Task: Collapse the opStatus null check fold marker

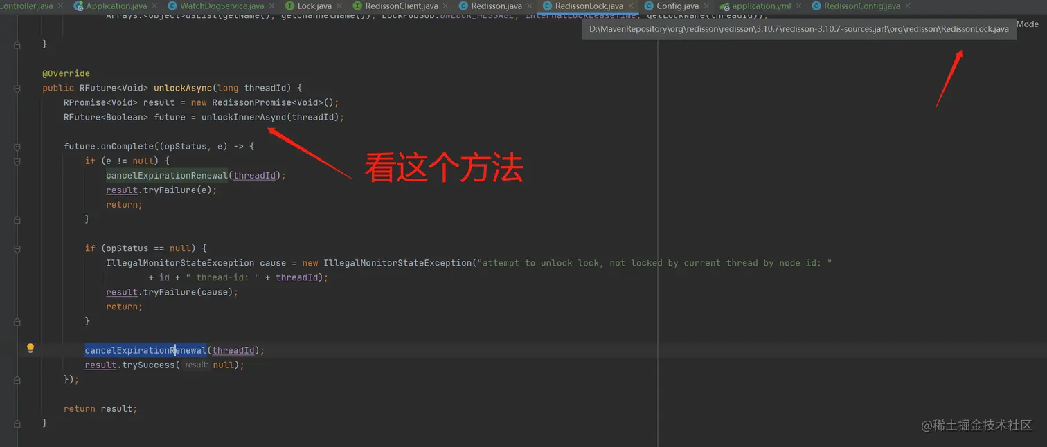Action: click(17, 248)
